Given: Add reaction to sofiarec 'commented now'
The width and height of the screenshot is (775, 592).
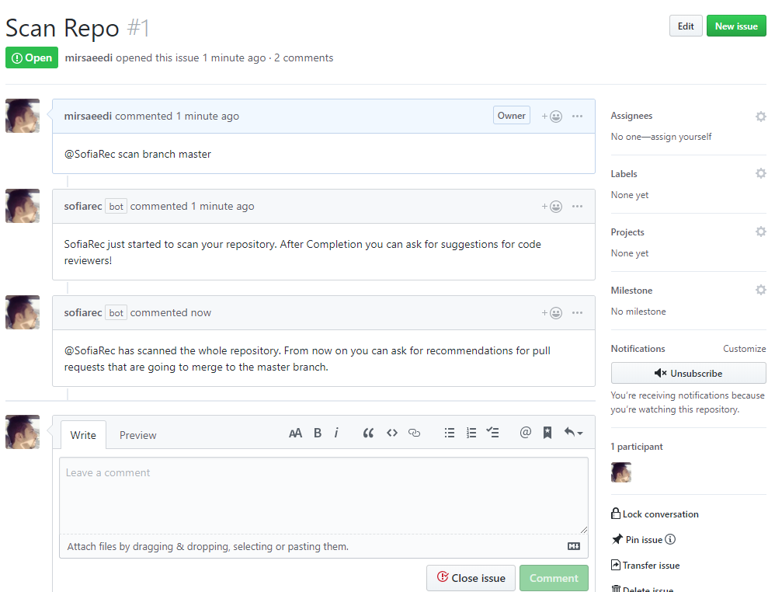Looking at the screenshot, I should 551,312.
